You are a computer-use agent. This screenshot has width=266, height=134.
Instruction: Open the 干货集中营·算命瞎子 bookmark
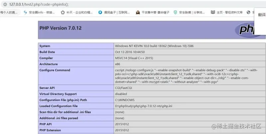click(x=153, y=12)
